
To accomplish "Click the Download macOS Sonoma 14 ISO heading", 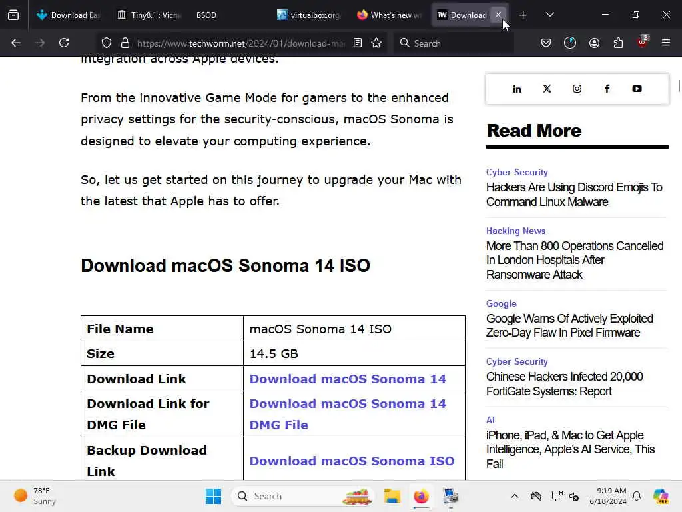I will (225, 265).
